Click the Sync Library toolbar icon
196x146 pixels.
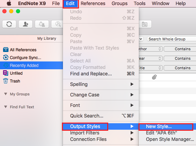coord(9,24)
